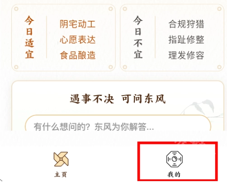The width and height of the screenshot is (227, 182).
Task: Select 指趾修整 in today's unsuitable list
Action: tap(186, 39)
